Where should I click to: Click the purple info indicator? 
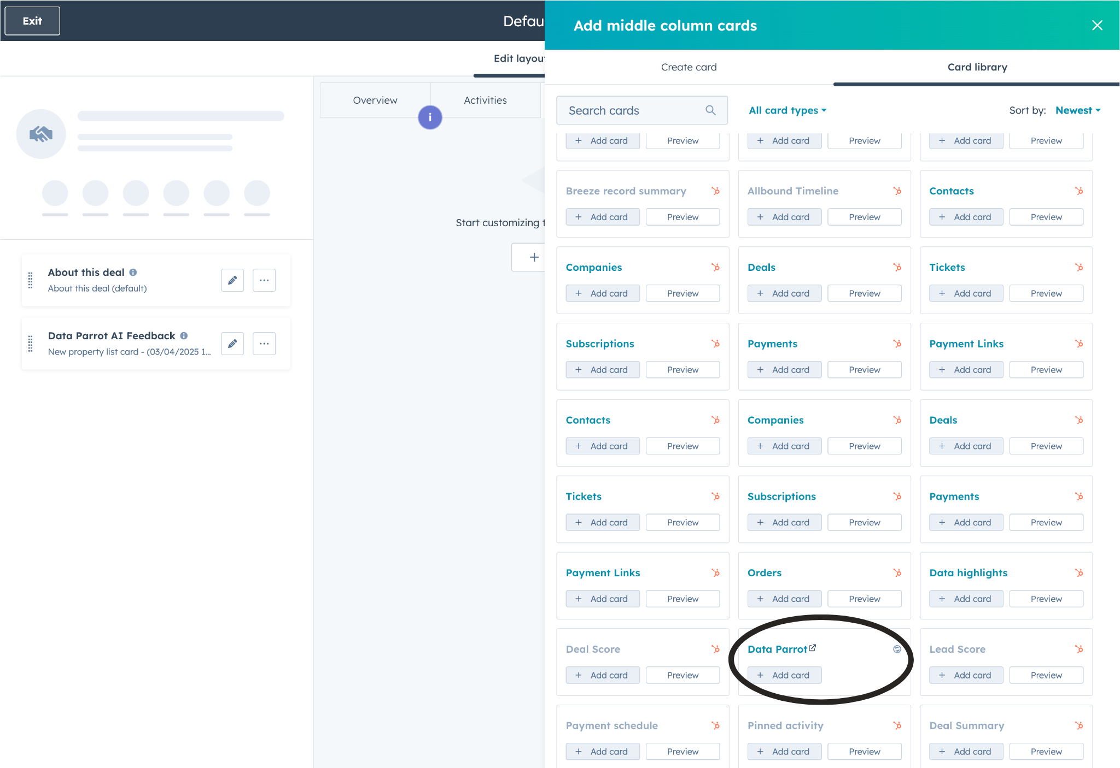pyautogui.click(x=430, y=117)
